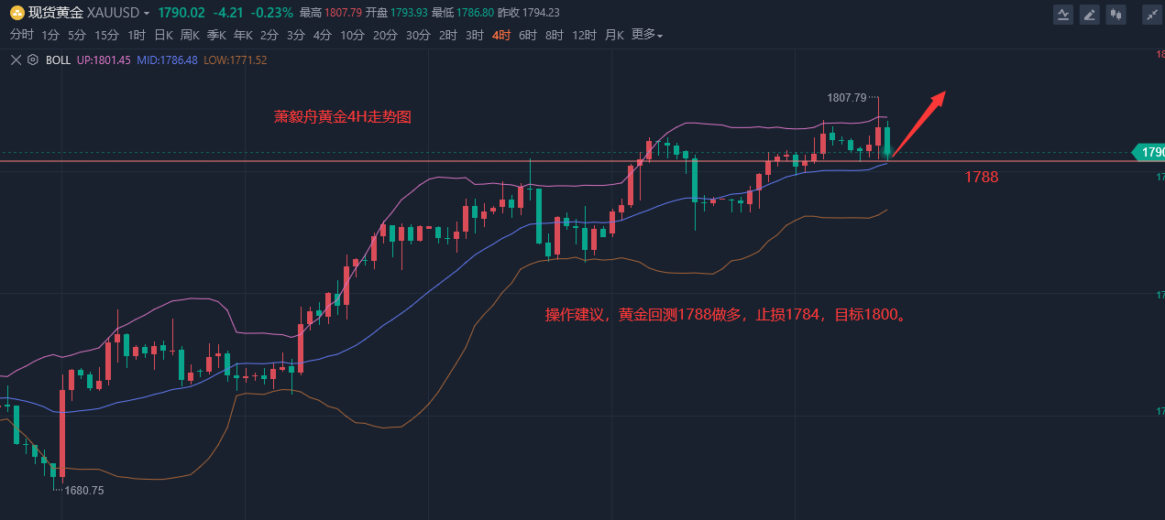Click the 现货黄金 symbol name

tap(56, 13)
